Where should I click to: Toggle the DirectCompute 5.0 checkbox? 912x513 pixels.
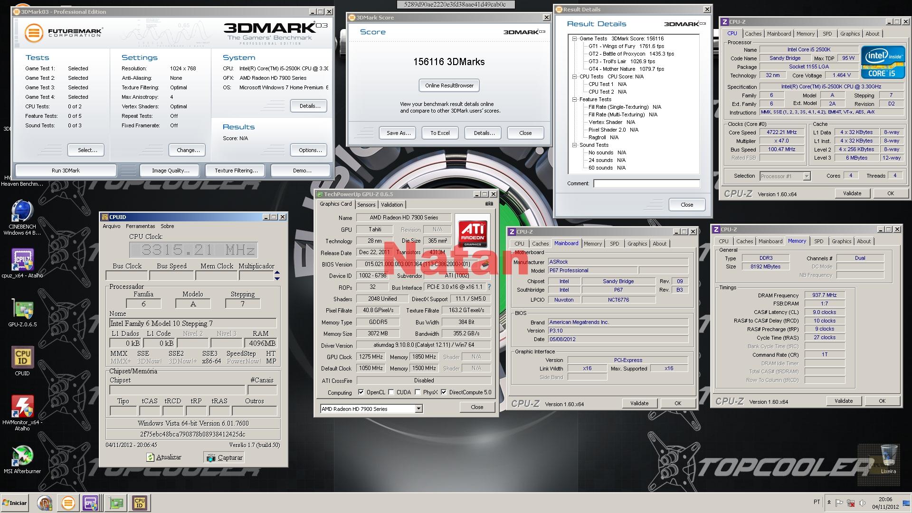tap(444, 392)
